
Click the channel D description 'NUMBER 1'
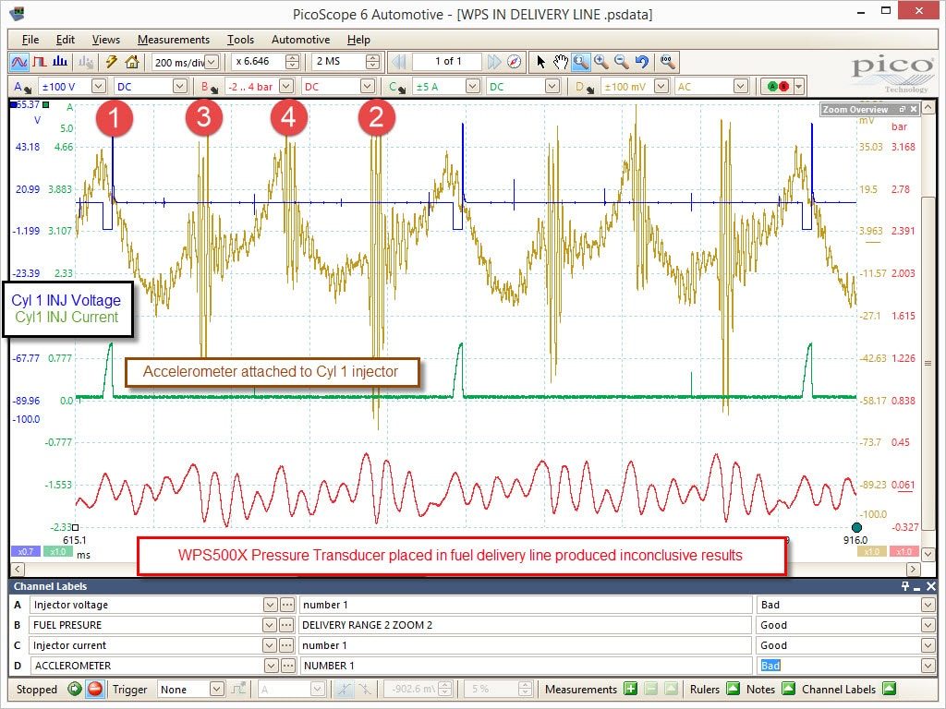(526, 666)
